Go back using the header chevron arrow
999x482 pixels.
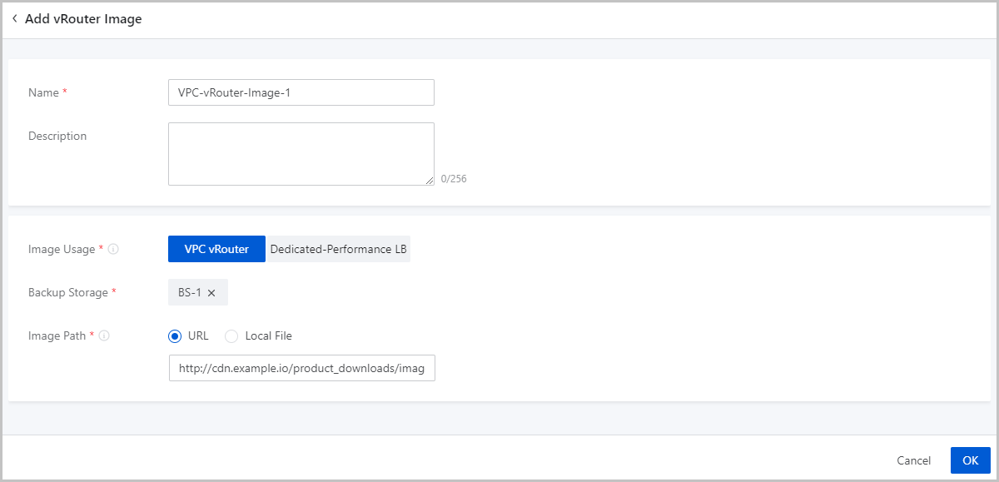[x=15, y=18]
